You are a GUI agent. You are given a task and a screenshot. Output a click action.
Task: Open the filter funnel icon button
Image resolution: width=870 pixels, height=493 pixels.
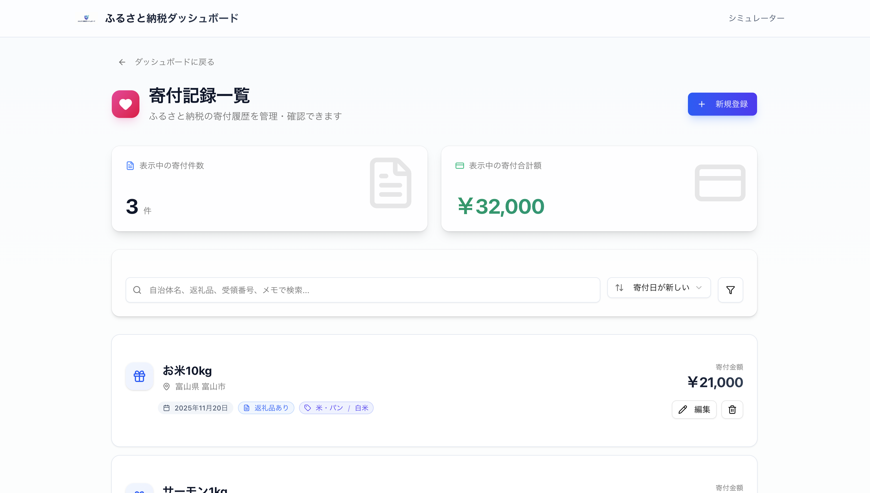coord(730,290)
